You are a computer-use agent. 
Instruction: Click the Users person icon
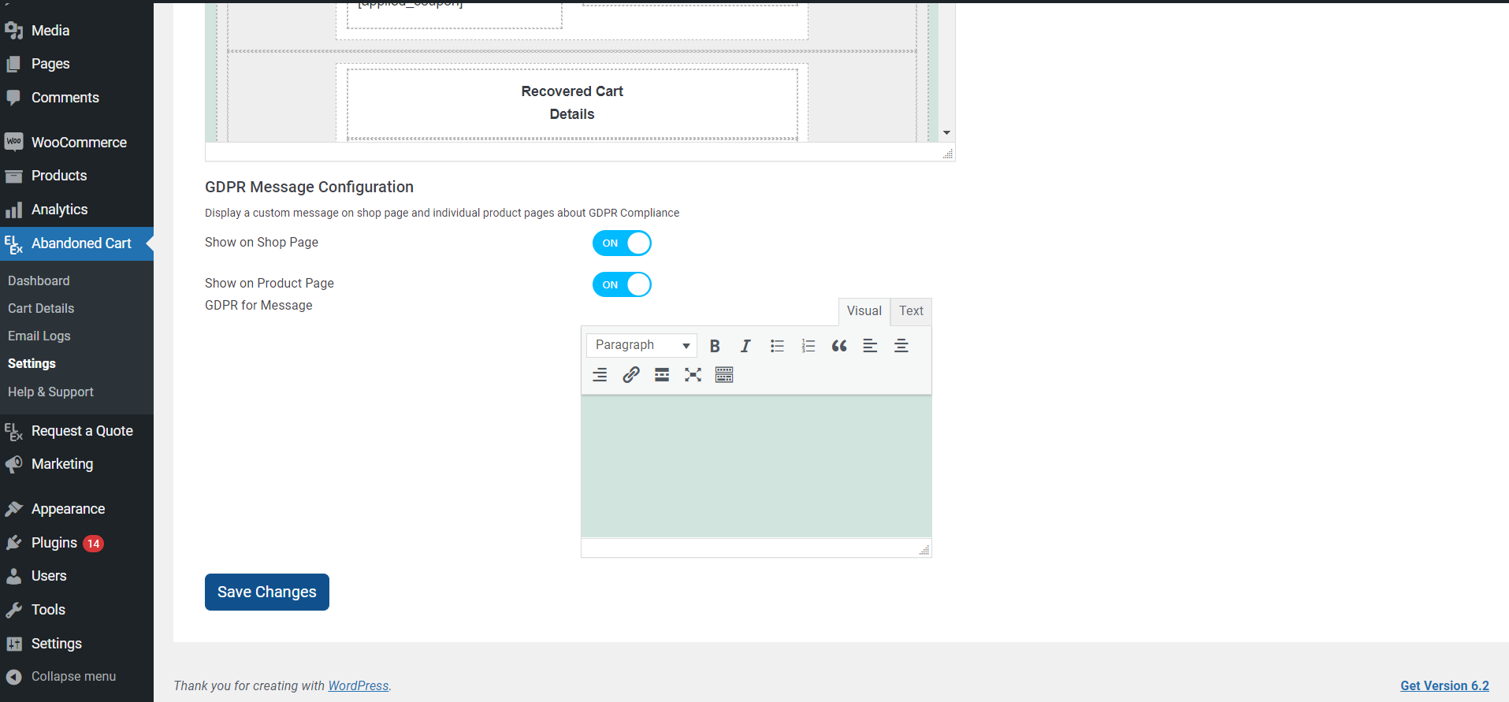point(14,576)
